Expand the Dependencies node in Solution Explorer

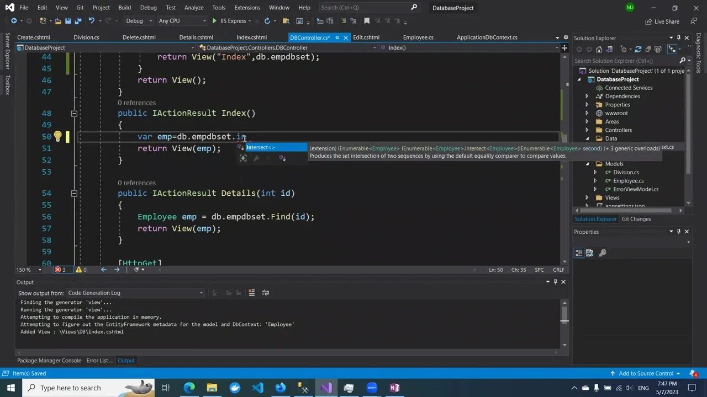(x=587, y=96)
